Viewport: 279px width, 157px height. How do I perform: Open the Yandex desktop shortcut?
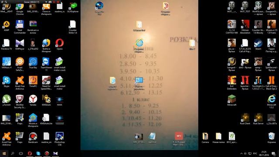point(33,100)
